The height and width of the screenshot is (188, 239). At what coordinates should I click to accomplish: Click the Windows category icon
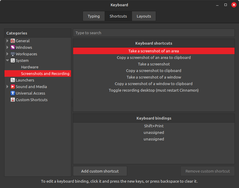click(x=13, y=48)
